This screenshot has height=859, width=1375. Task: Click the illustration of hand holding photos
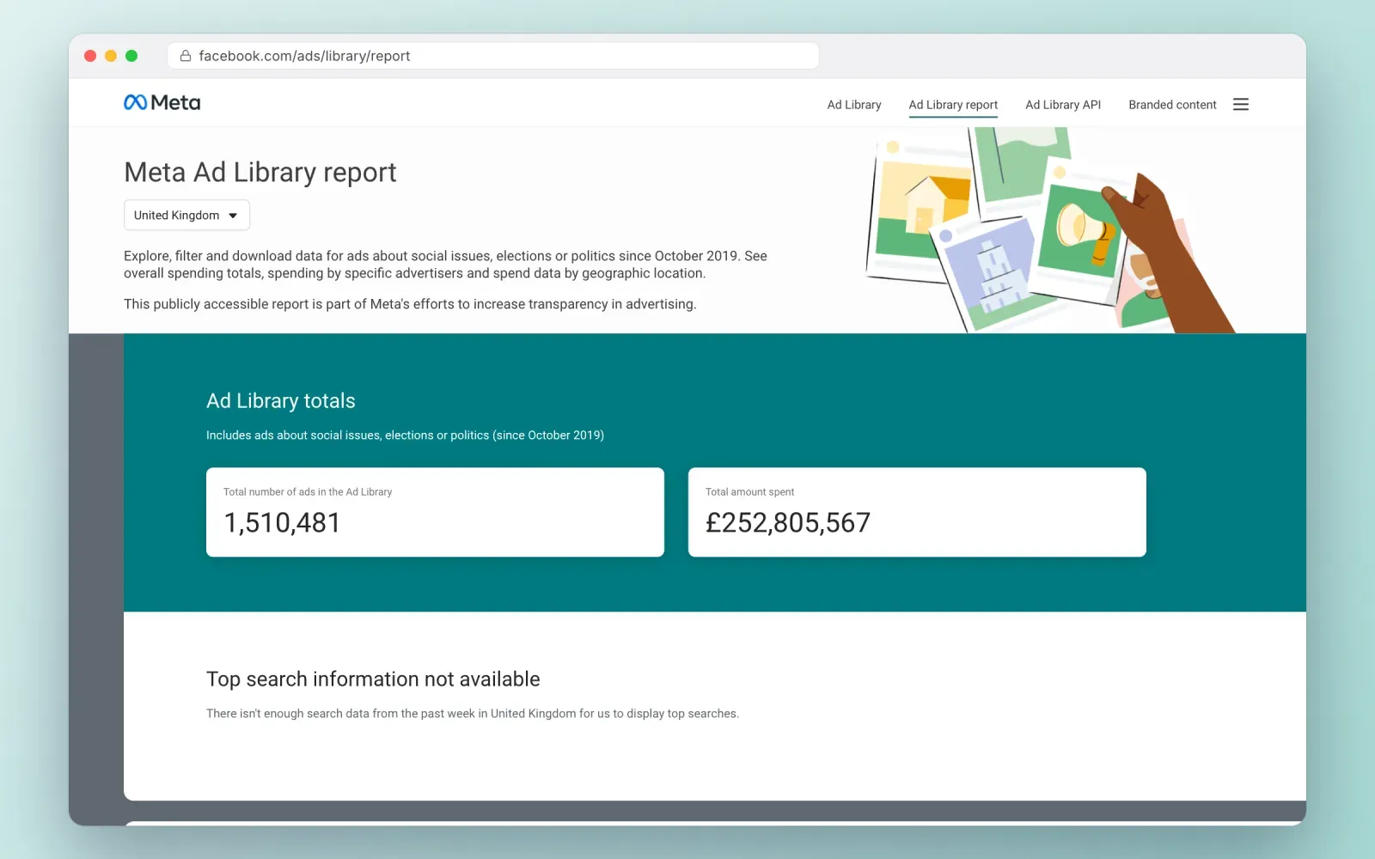pos(1050,230)
